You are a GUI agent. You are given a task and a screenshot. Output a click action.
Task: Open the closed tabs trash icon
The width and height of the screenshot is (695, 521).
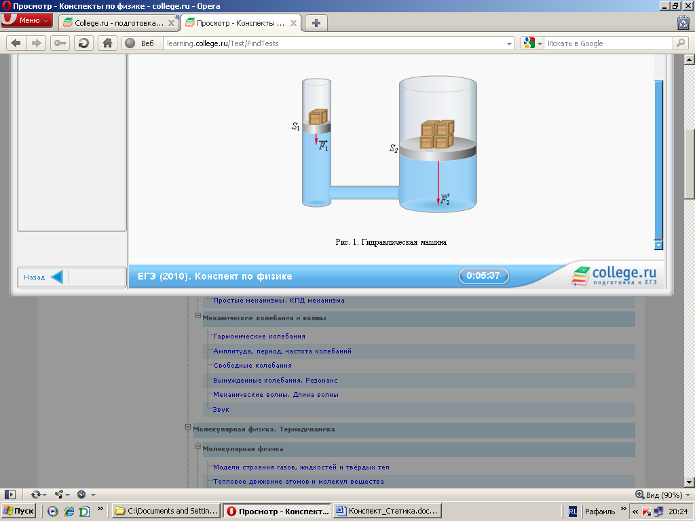[x=683, y=22]
